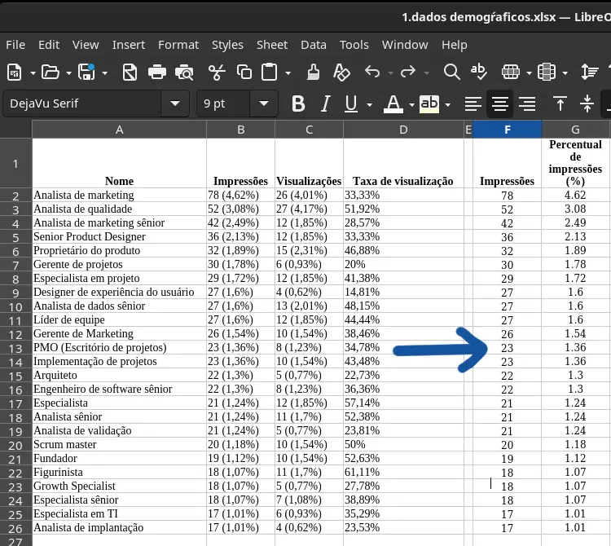Expand the Save dropdown arrow
611x546 pixels.
(x=104, y=73)
